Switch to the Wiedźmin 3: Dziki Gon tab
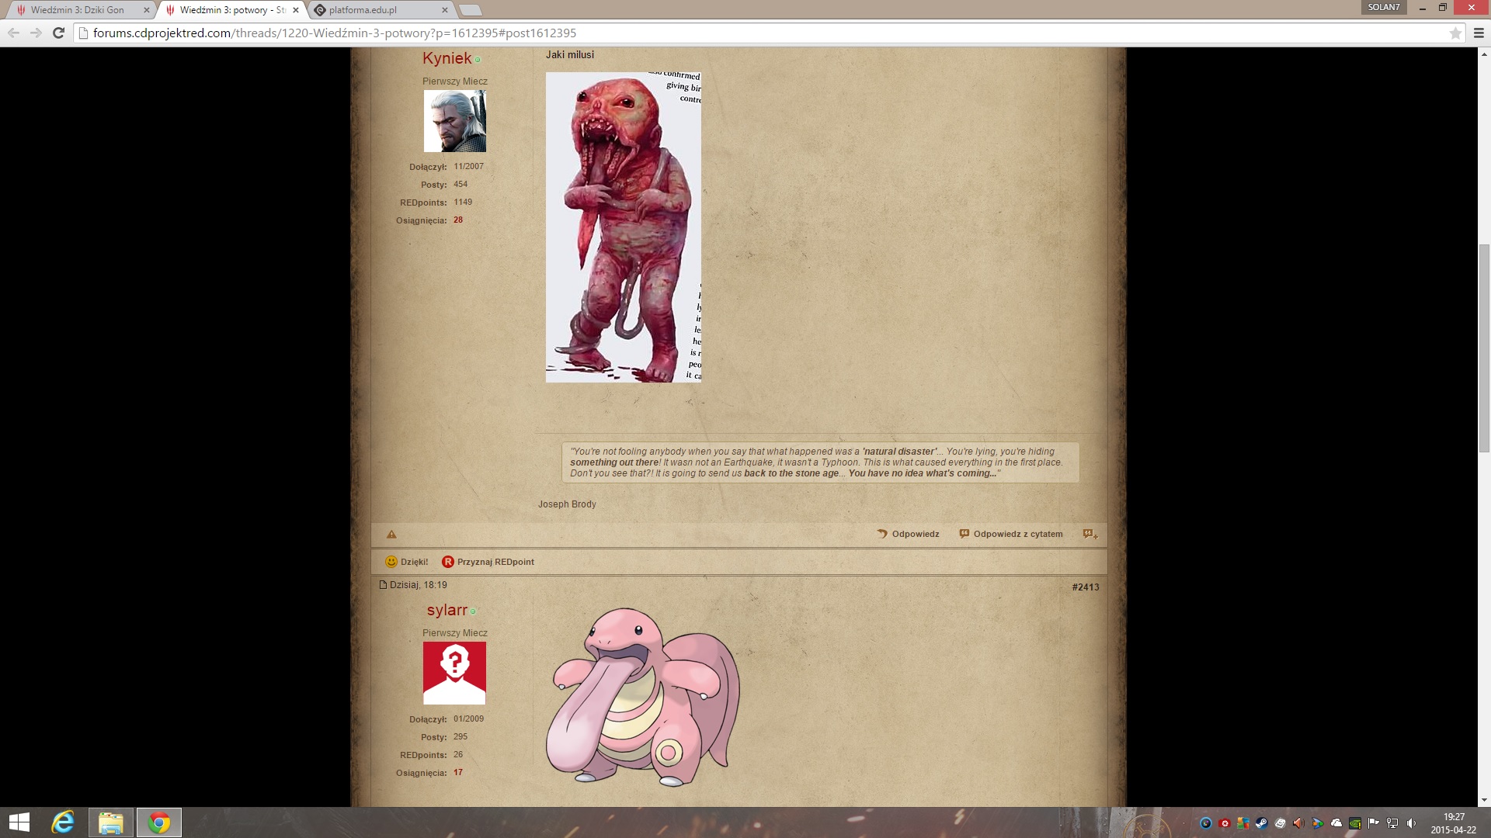 coord(78,10)
